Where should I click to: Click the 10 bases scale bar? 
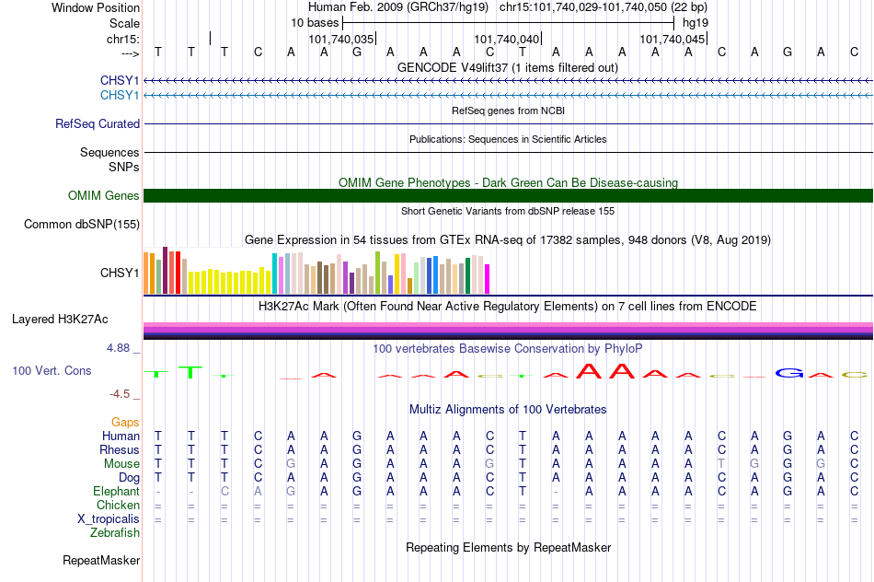tap(509, 23)
